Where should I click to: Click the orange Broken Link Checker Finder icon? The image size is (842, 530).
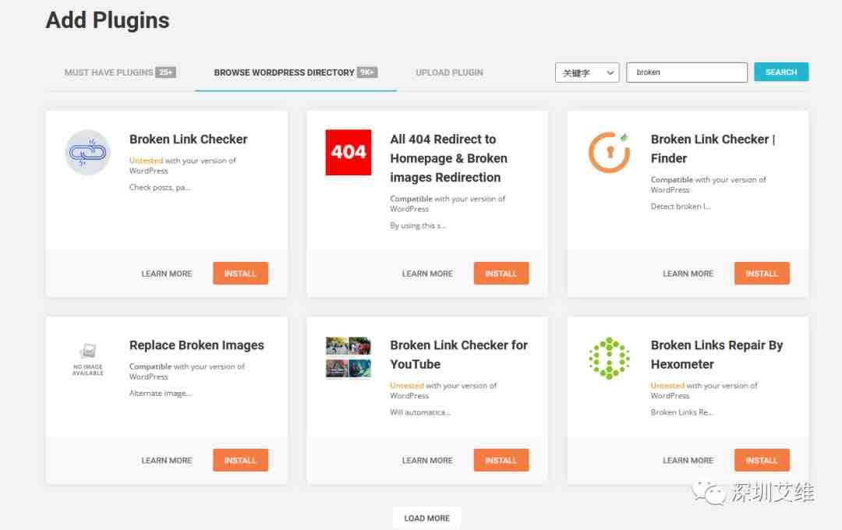609,153
